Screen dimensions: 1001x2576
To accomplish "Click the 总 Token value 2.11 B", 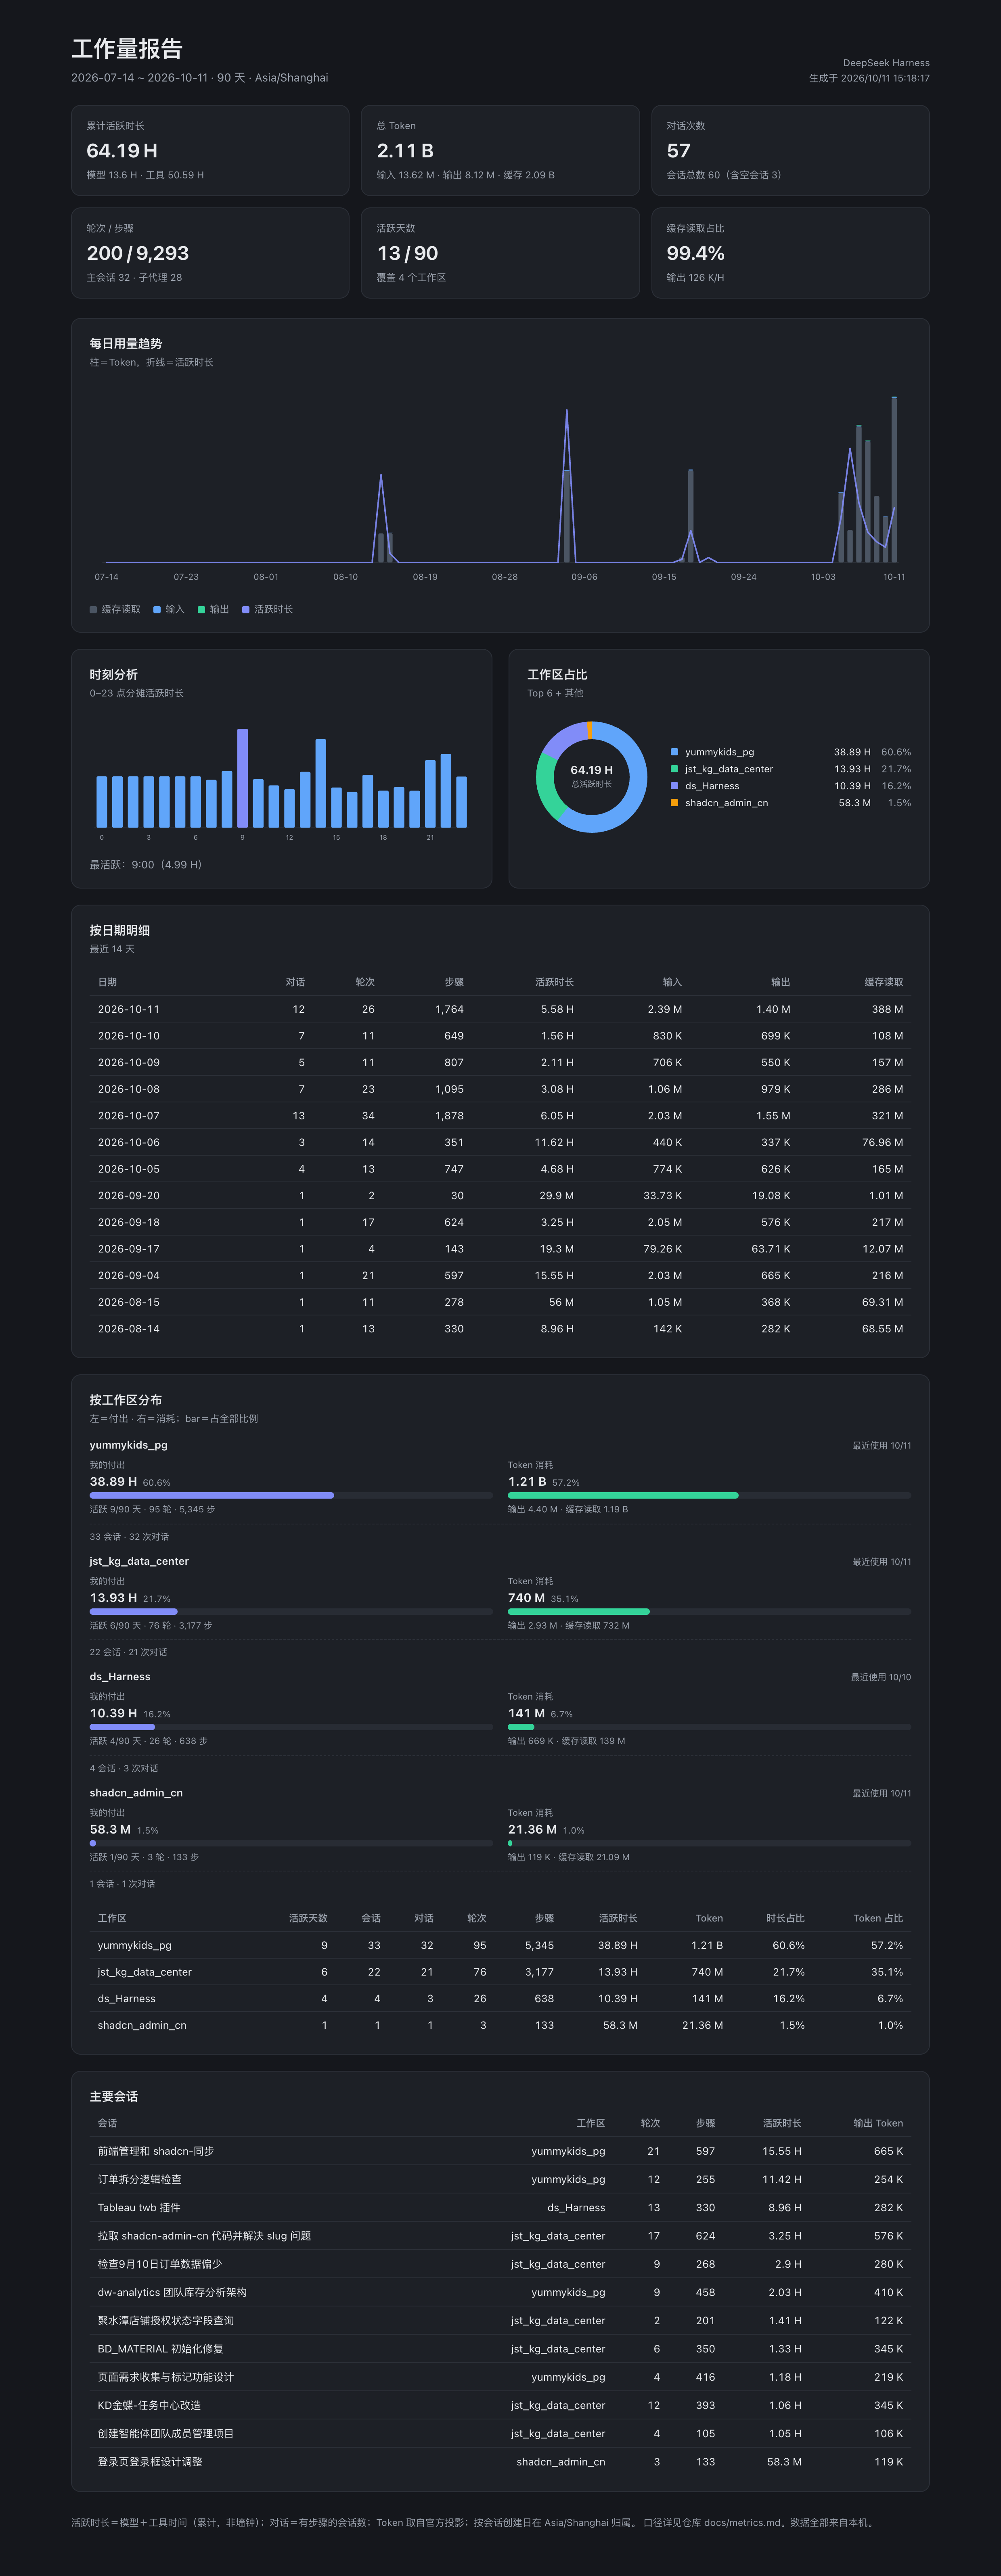I will tap(405, 151).
